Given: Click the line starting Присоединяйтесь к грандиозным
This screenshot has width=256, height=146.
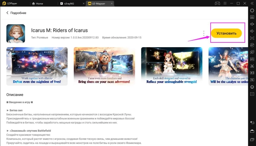Looking at the screenshot, I should point(71,119).
